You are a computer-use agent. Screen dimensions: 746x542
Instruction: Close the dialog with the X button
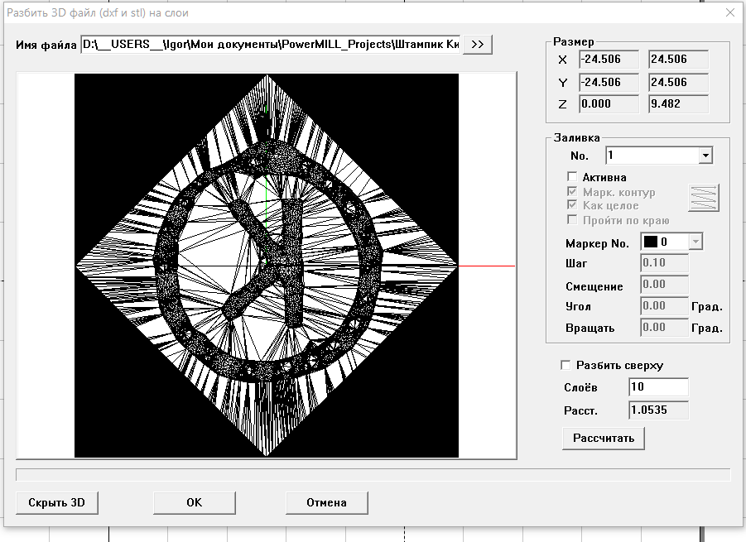click(x=729, y=12)
